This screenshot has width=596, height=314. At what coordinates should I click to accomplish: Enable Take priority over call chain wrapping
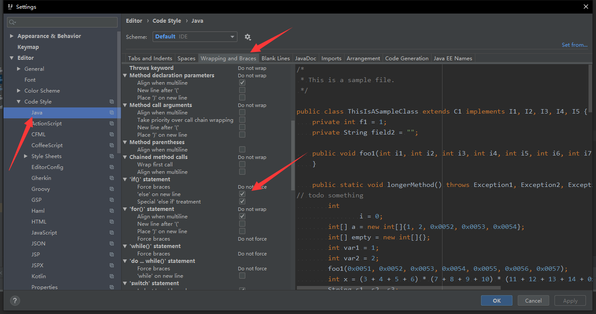[x=242, y=120]
